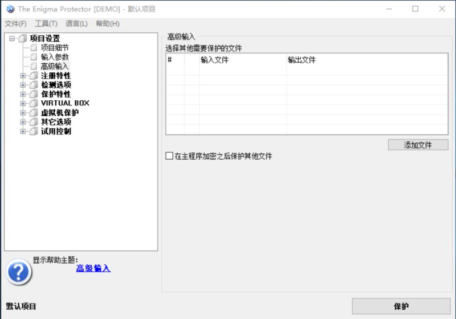Click the folder icon beside 试用控制

(x=34, y=132)
